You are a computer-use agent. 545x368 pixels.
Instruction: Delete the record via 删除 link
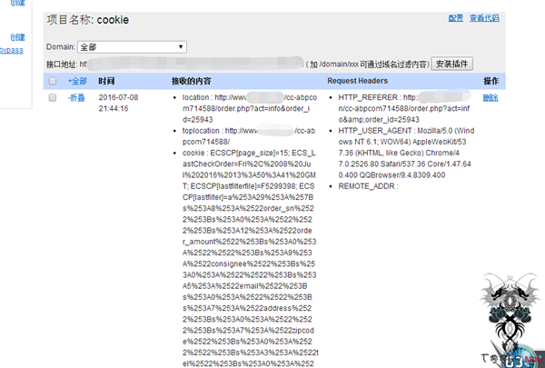[x=490, y=96]
